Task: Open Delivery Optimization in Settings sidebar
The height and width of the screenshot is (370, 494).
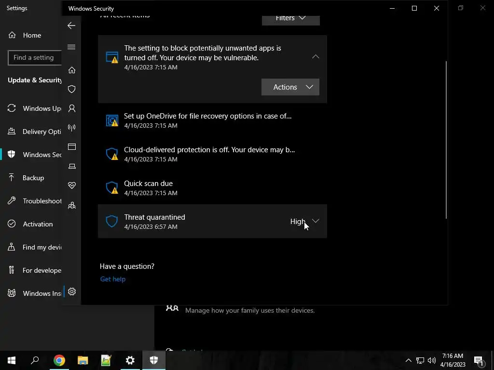Action: pos(31,132)
